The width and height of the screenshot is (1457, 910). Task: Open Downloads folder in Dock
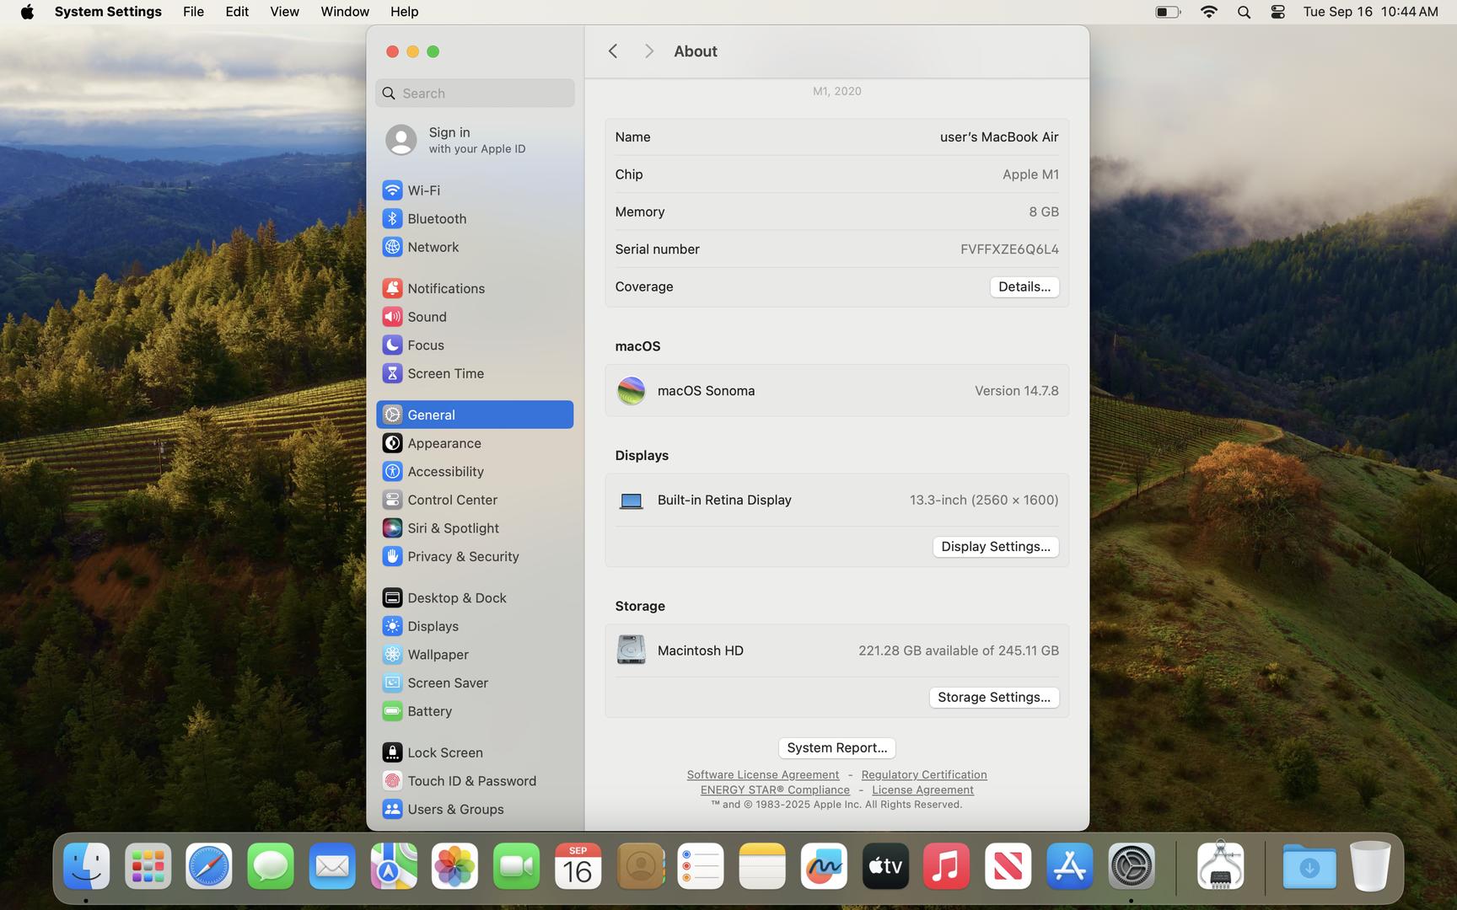[1309, 866]
